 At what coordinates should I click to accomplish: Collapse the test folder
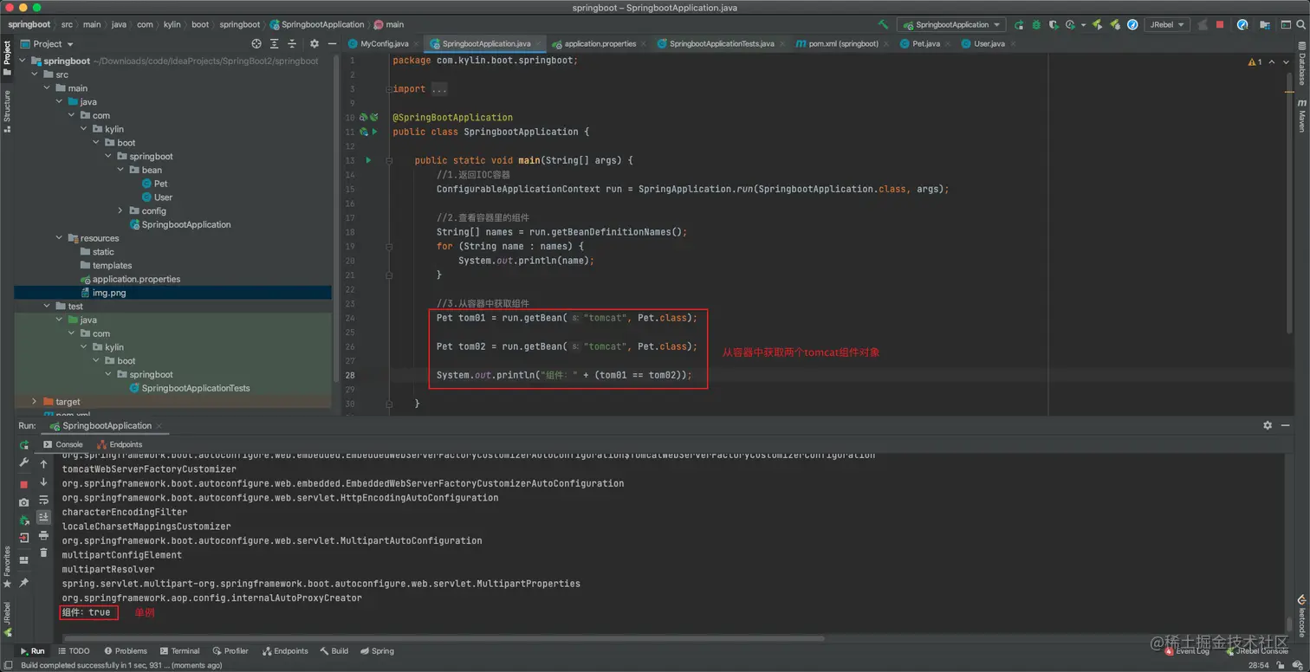tap(47, 307)
